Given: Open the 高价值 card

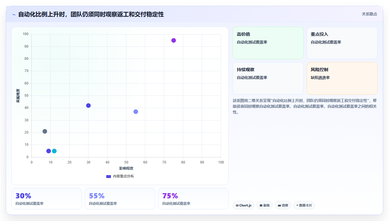Looking at the screenshot, I should [x=268, y=43].
